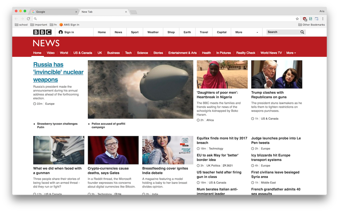The width and height of the screenshot is (339, 212).
Task: Click the window-shaped extension icon
Action: tap(316, 19)
